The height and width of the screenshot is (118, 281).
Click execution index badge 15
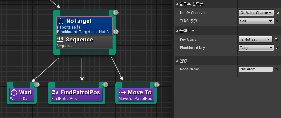tap(157, 85)
